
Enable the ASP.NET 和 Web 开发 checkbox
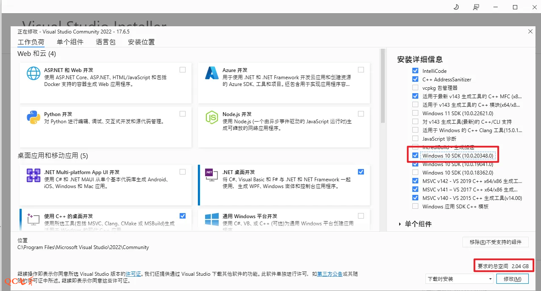[183, 70]
